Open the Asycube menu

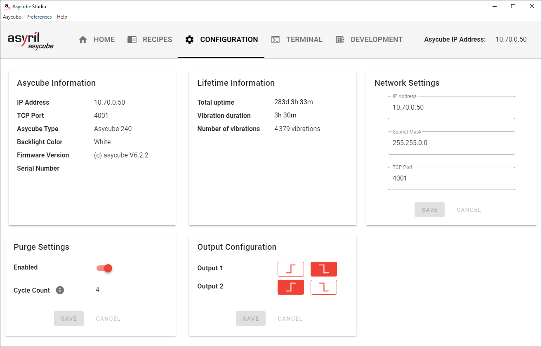12,17
